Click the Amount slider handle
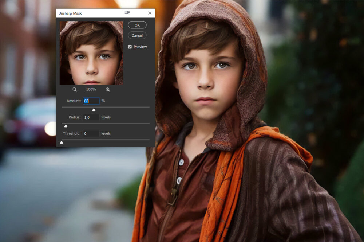Screen dimensions: 364x242 (x=94, y=110)
